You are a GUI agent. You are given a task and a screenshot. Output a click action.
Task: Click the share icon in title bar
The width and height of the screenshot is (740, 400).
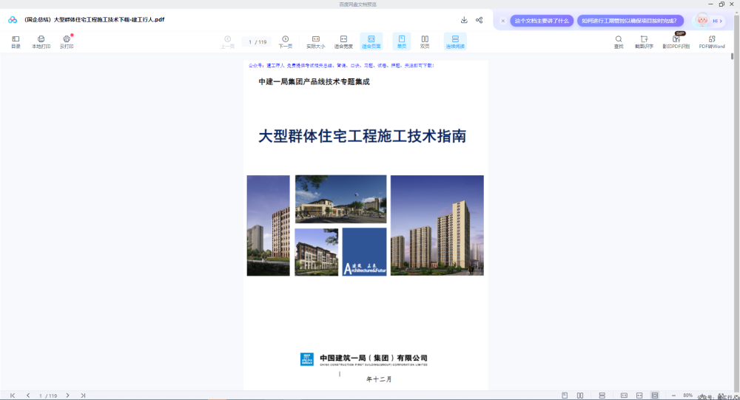(x=479, y=20)
